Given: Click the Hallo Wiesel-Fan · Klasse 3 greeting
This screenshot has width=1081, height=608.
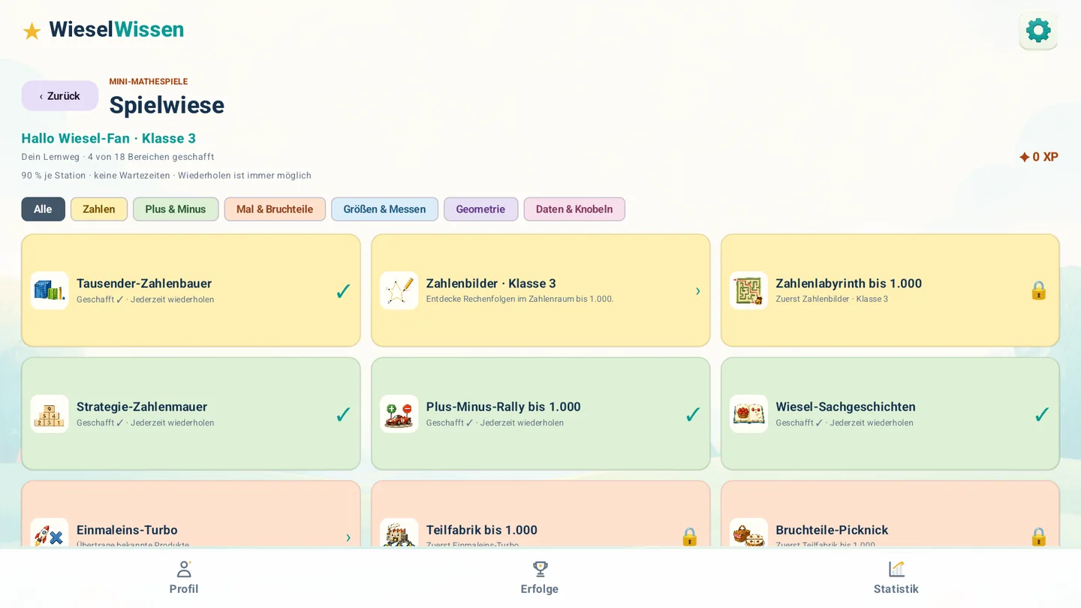Looking at the screenshot, I should (109, 138).
